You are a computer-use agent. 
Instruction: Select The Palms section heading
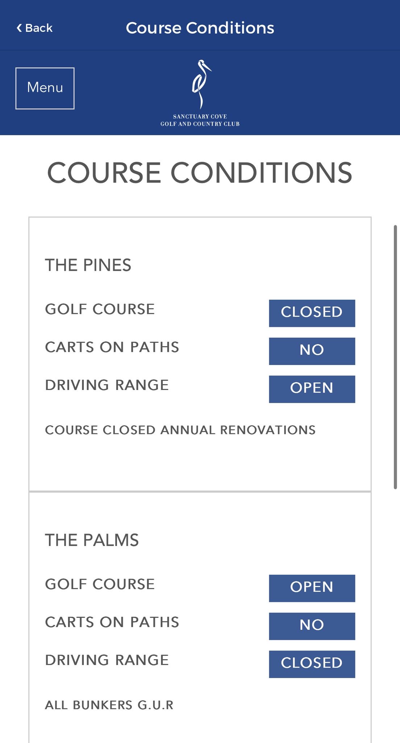tap(92, 540)
